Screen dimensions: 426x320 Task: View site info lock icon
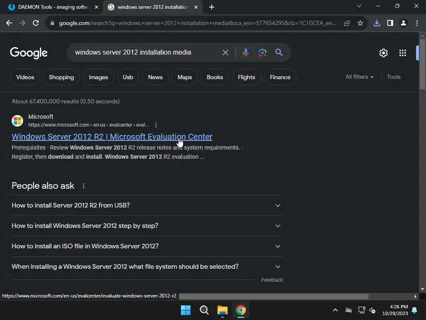[52, 23]
